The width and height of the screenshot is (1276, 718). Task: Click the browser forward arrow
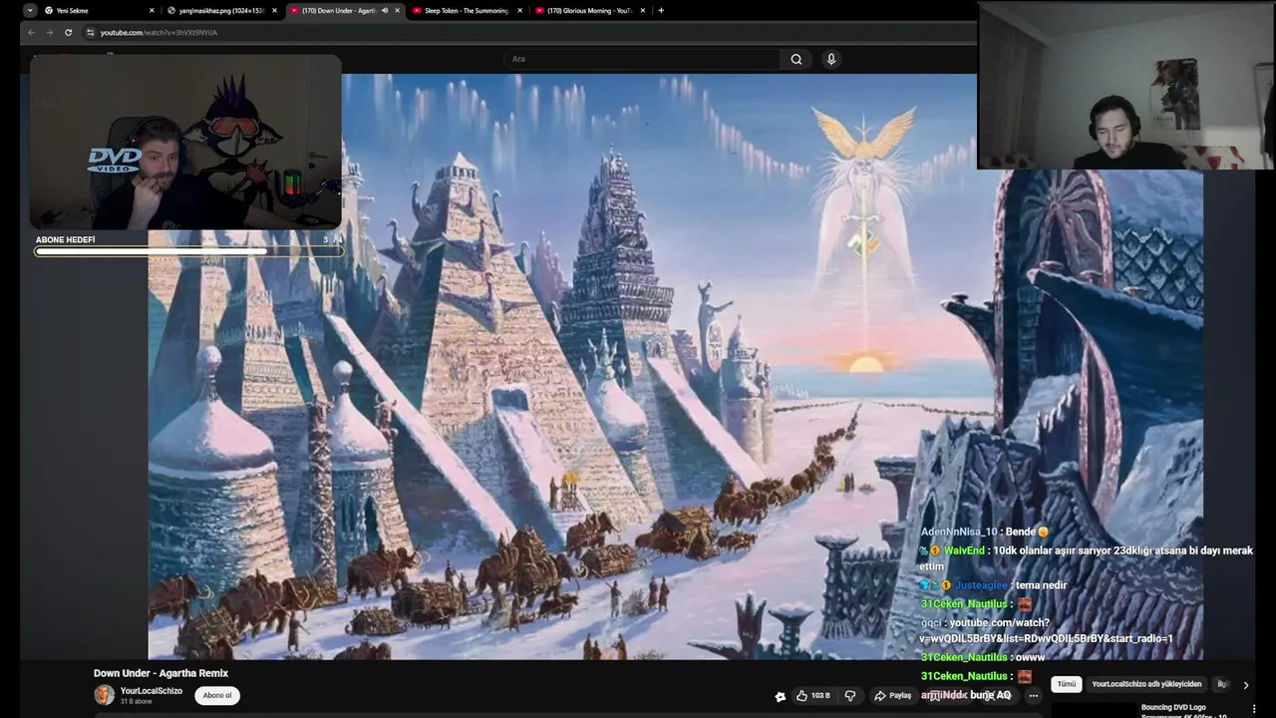(x=49, y=32)
